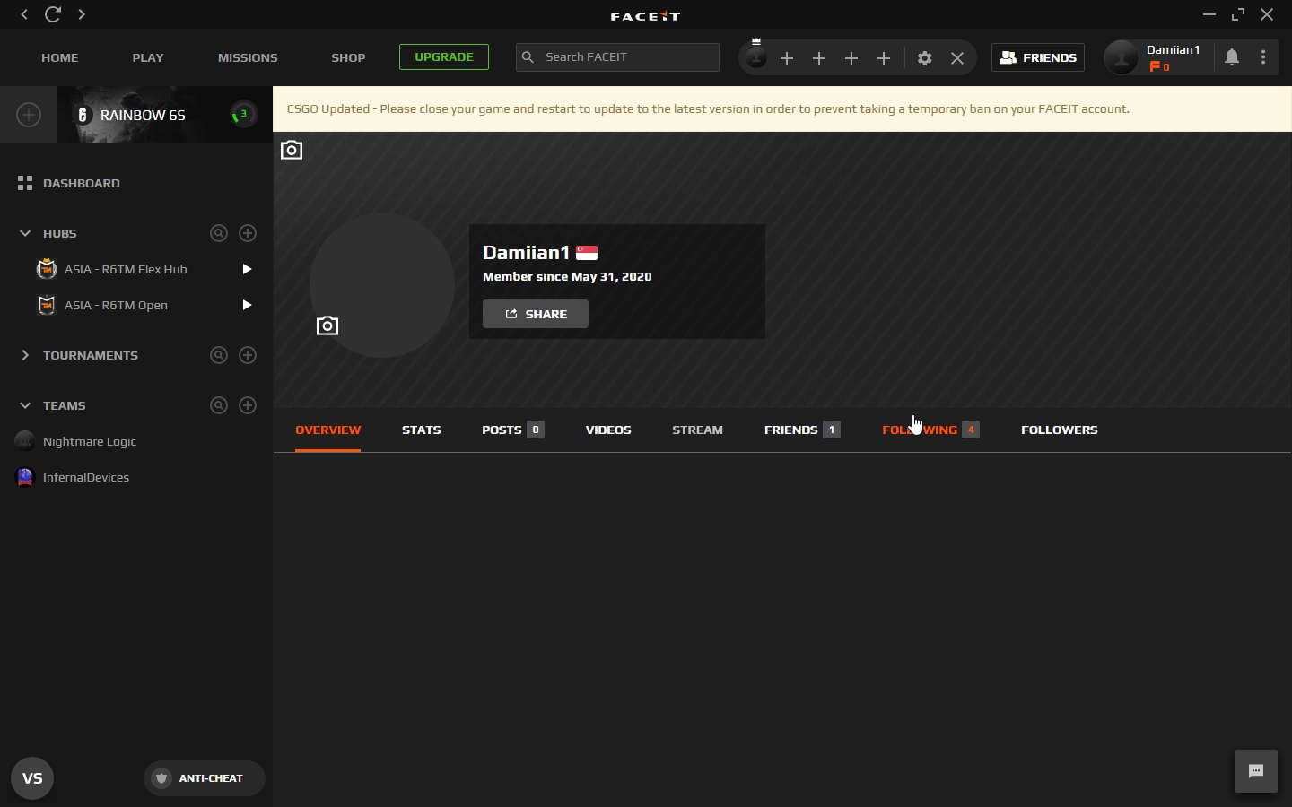
Task: Click the Search FACEIT field
Action: [627, 57]
